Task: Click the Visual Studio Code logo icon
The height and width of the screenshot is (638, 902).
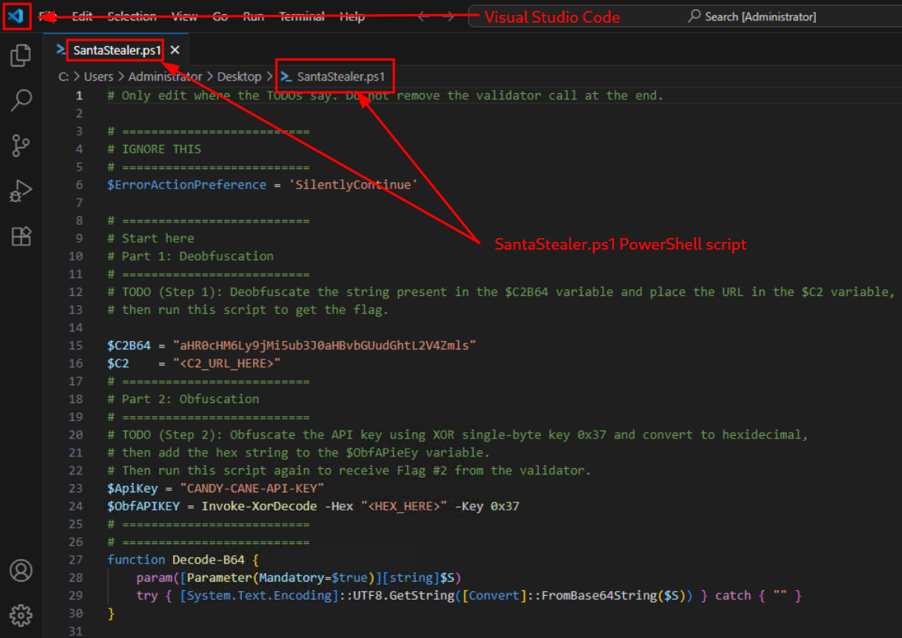Action: tap(17, 16)
